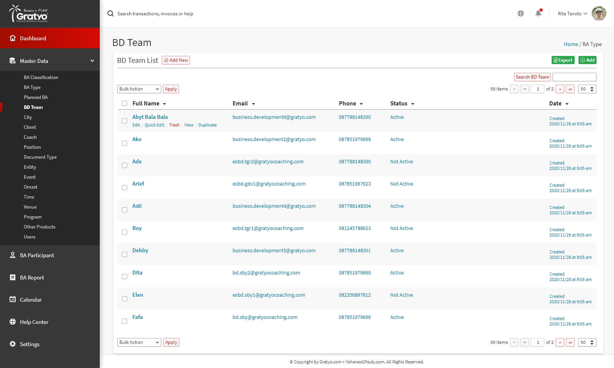The height and width of the screenshot is (368, 614).
Task: Click the green Export button
Action: pyautogui.click(x=563, y=60)
